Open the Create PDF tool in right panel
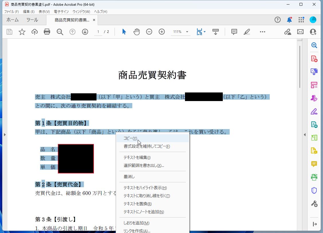Image resolution: width=323 pixels, height=233 pixels. click(314, 58)
